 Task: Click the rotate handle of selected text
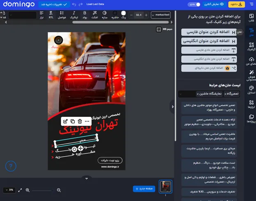(74, 149)
